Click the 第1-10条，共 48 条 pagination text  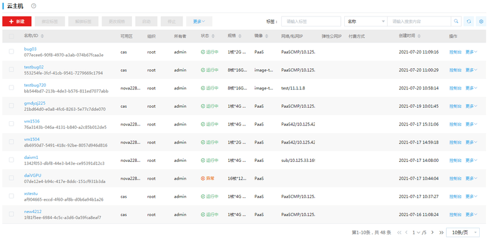click(372, 233)
